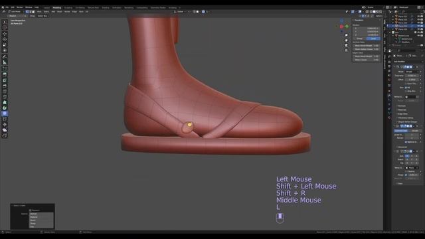Toggle Merge checkbox in Mirror modifier
Viewport: 425px width, 239px height.
[406, 175]
